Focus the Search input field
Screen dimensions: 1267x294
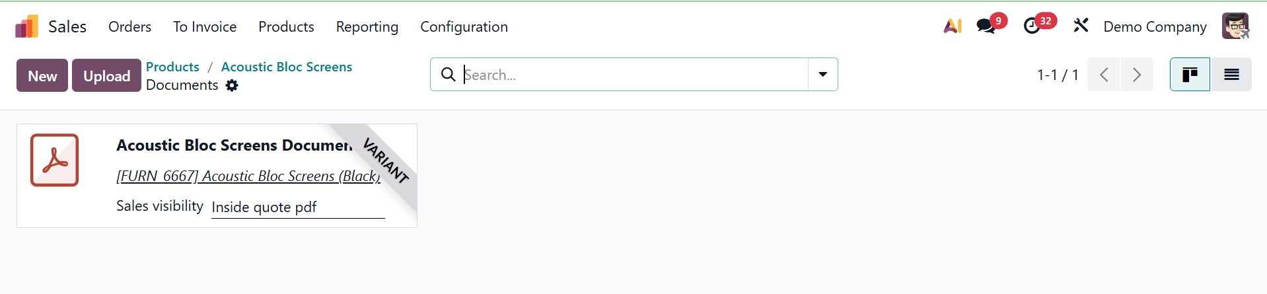pyautogui.click(x=634, y=75)
